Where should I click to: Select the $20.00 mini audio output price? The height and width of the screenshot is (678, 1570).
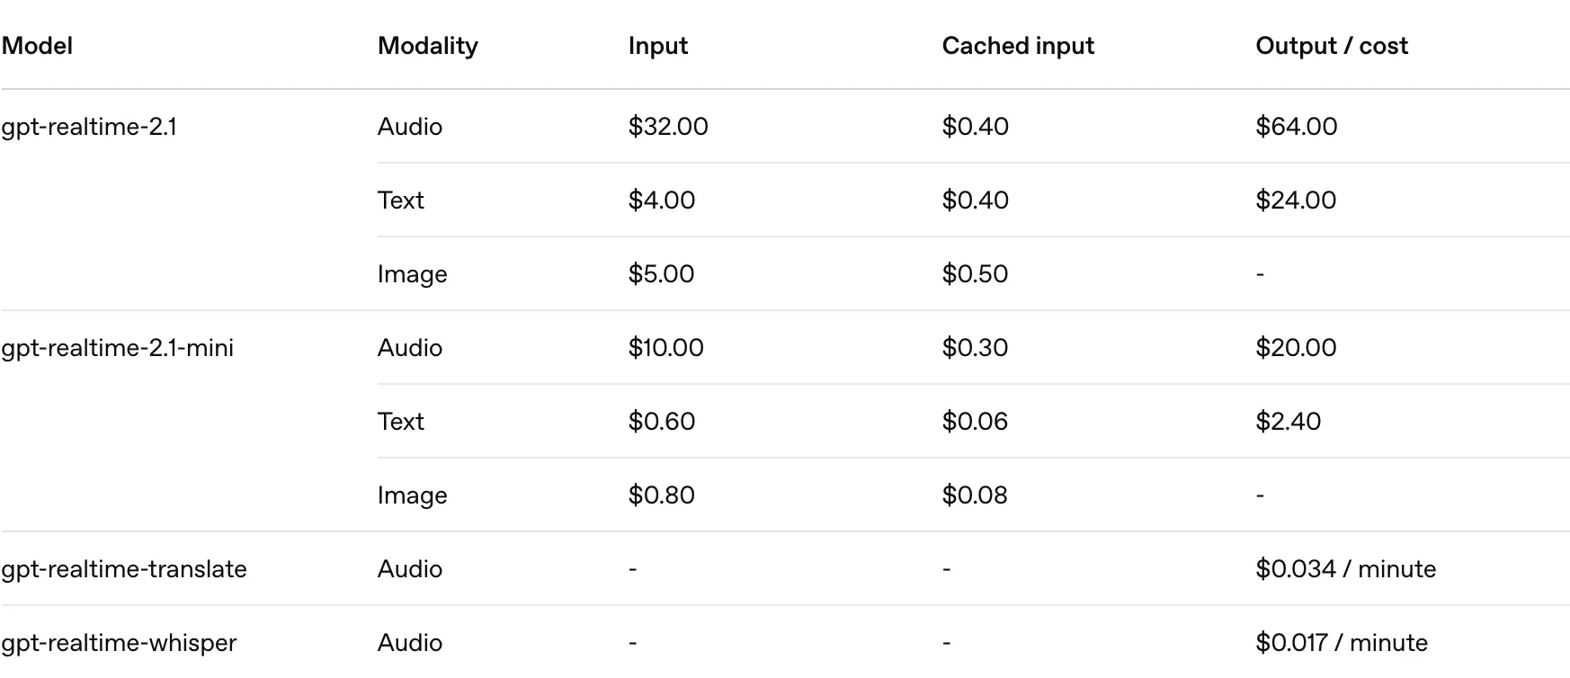click(1296, 348)
